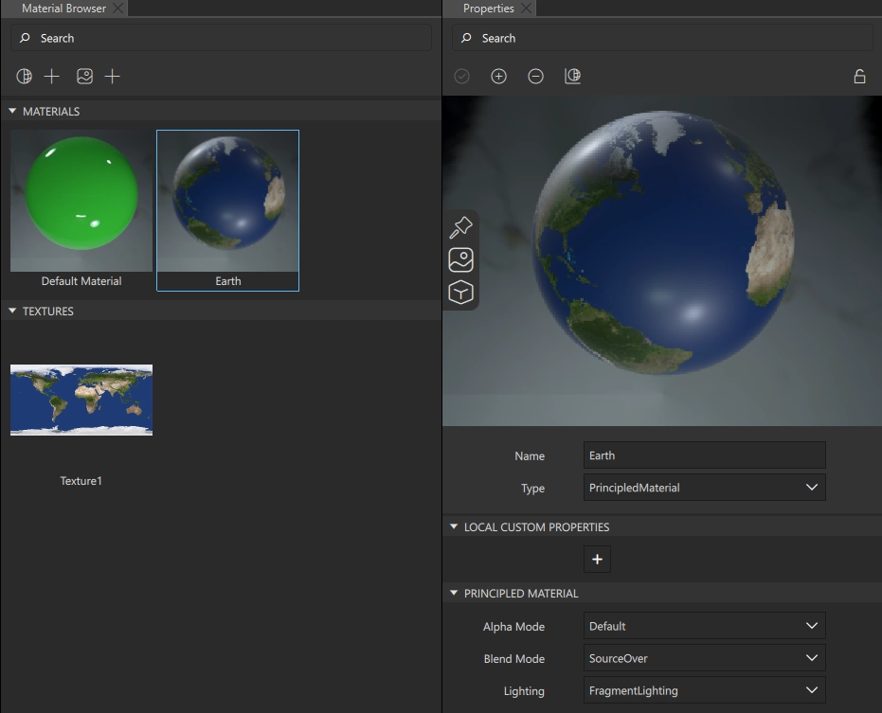Click the apply checkmark icon in Properties toolbar
Viewport: 882px width, 713px height.
(462, 77)
